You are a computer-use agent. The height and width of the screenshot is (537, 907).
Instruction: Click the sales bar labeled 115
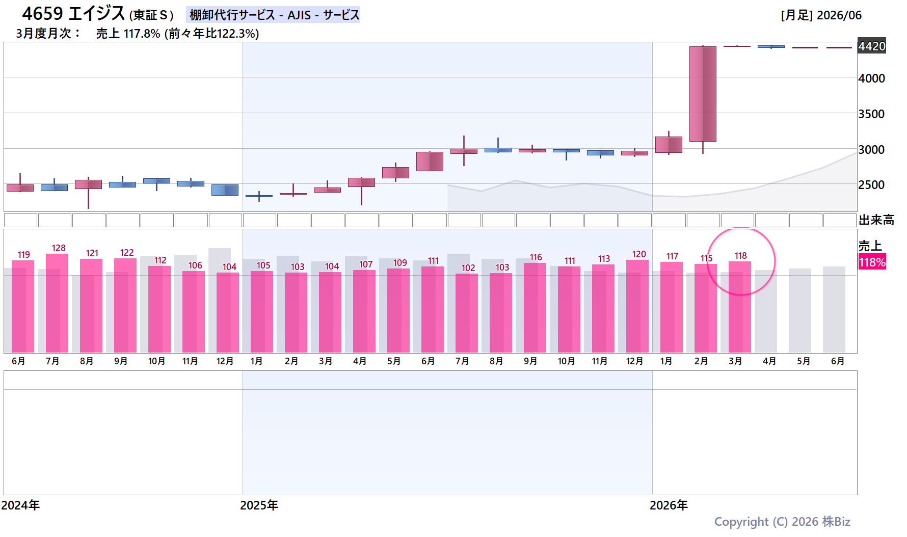pyautogui.click(x=706, y=308)
